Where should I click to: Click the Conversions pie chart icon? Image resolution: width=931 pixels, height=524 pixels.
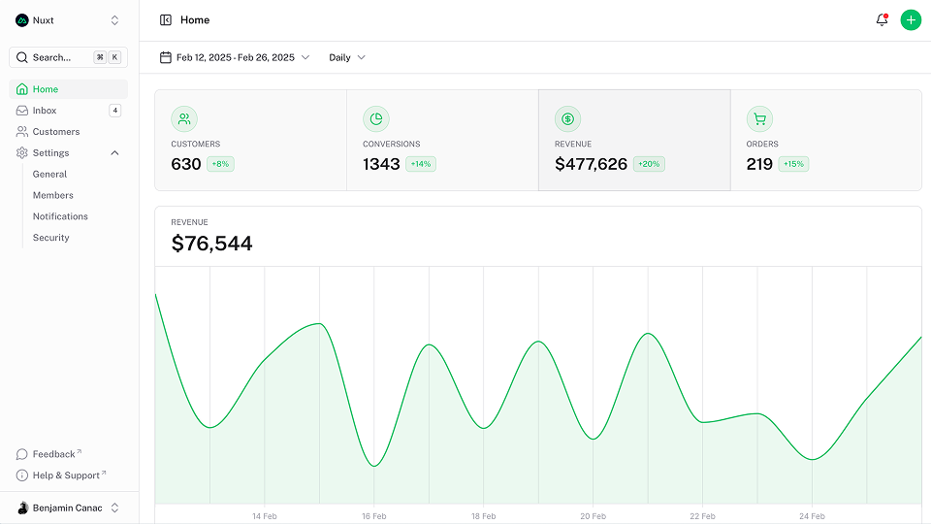(x=376, y=119)
